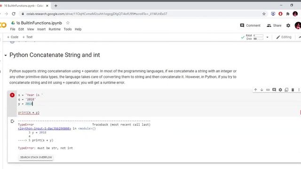Add a new Code cell
301x169 pixels.
[x=13, y=37]
